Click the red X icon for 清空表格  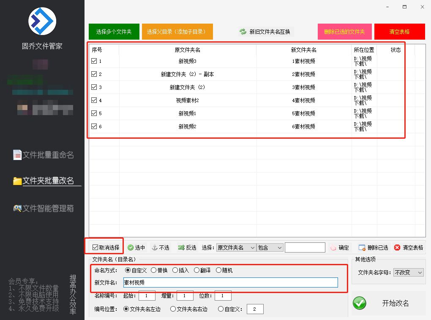click(397, 247)
